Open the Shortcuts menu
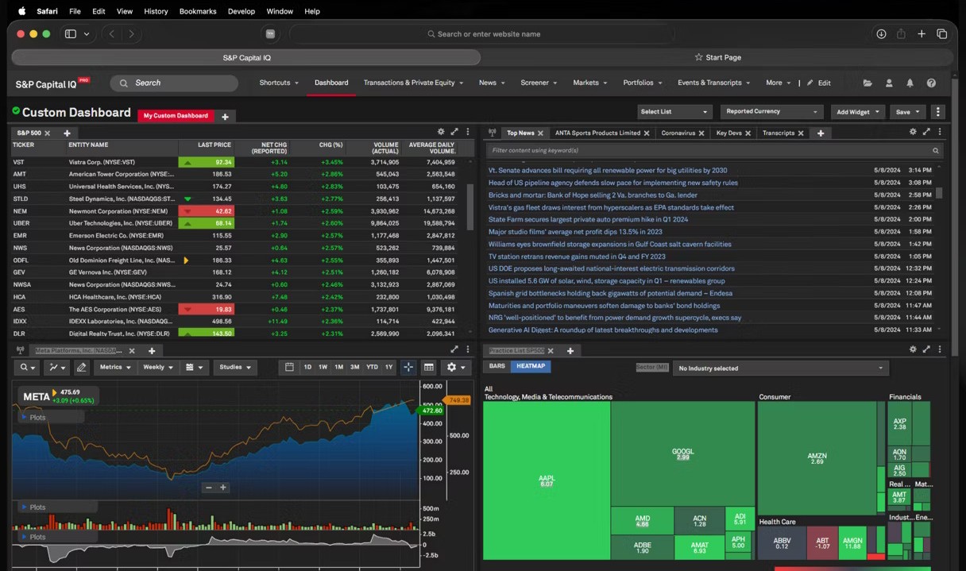The image size is (966, 571). (279, 83)
